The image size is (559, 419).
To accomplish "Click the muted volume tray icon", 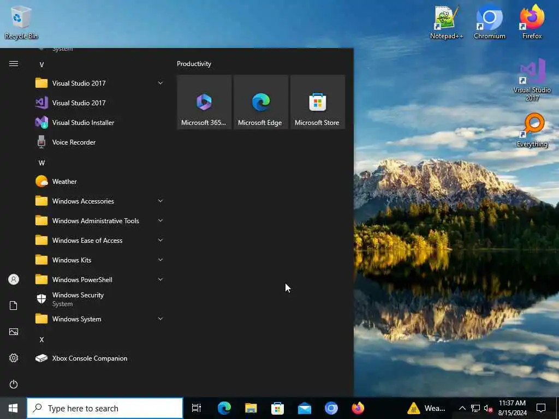I will tap(489, 408).
